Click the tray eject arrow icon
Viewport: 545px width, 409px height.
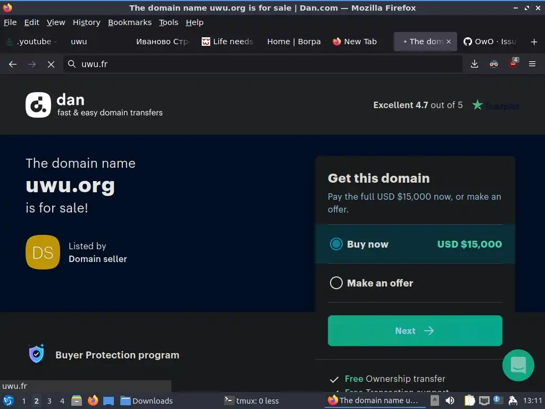click(435, 400)
